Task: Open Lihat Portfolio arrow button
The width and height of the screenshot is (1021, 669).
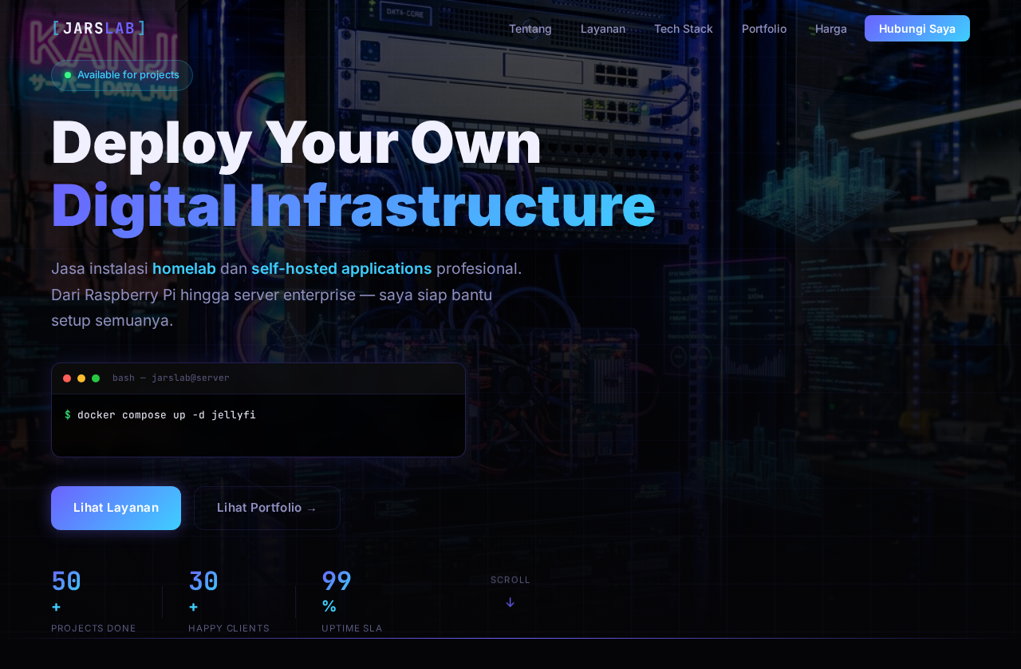Action: (267, 508)
